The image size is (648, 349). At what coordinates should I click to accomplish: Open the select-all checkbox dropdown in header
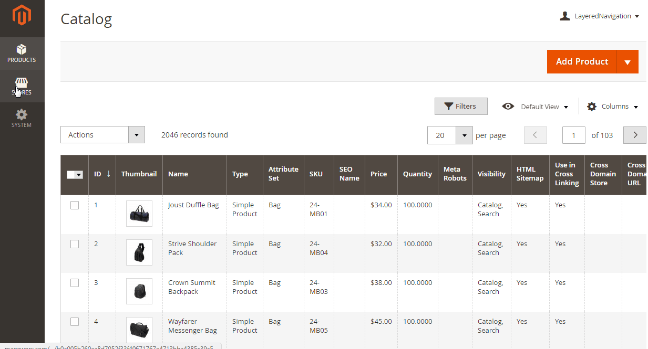pos(79,175)
